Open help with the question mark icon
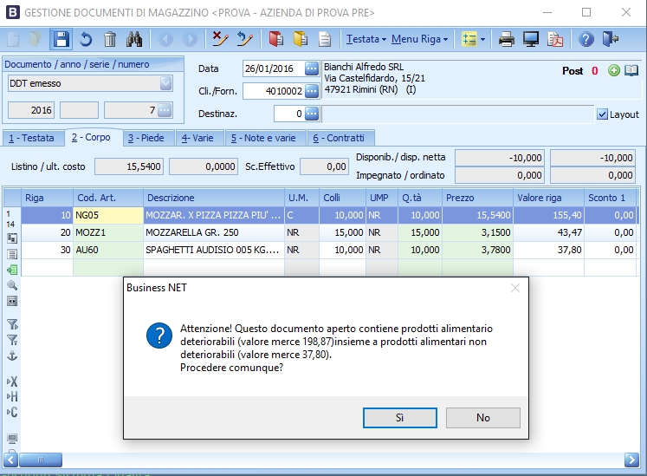Viewport: 647px width, 476px height. click(x=586, y=39)
